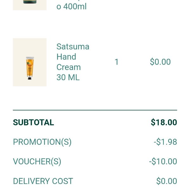Tap the $0.00 price of Hand Cream
190x190 pixels.
160,62
